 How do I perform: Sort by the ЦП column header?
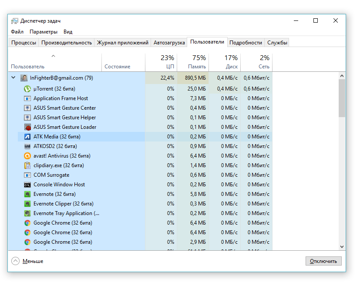pos(161,62)
